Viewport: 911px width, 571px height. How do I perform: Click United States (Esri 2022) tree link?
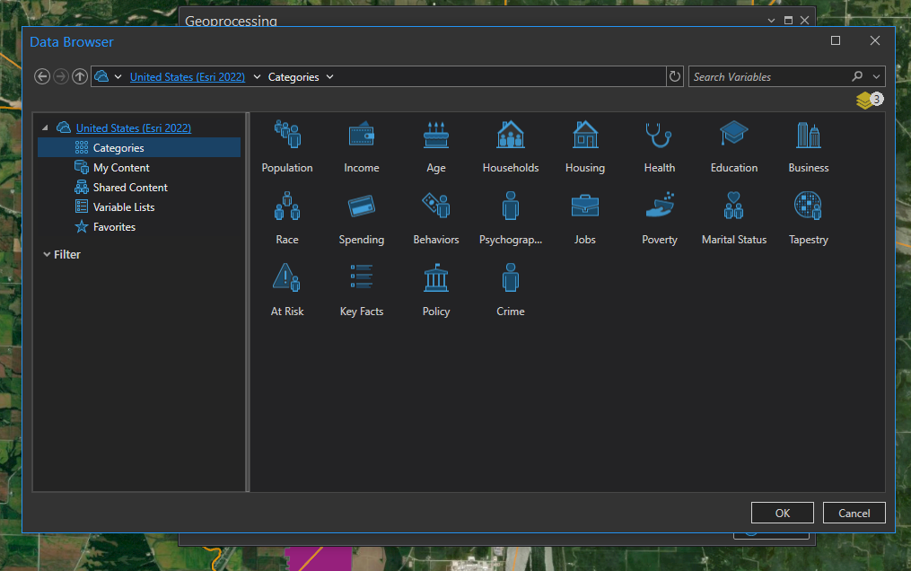point(134,127)
